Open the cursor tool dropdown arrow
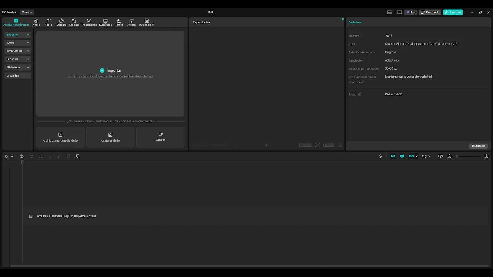 pyautogui.click(x=12, y=156)
